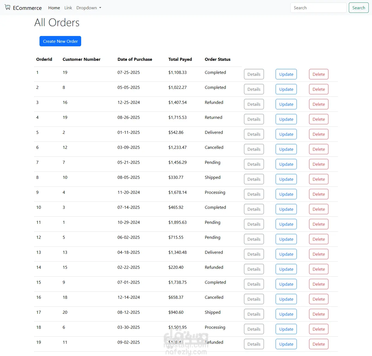Viewport: 372px width, 356px height.
Task: Open Details for the $1,456.29 Pending order
Action: point(254,164)
